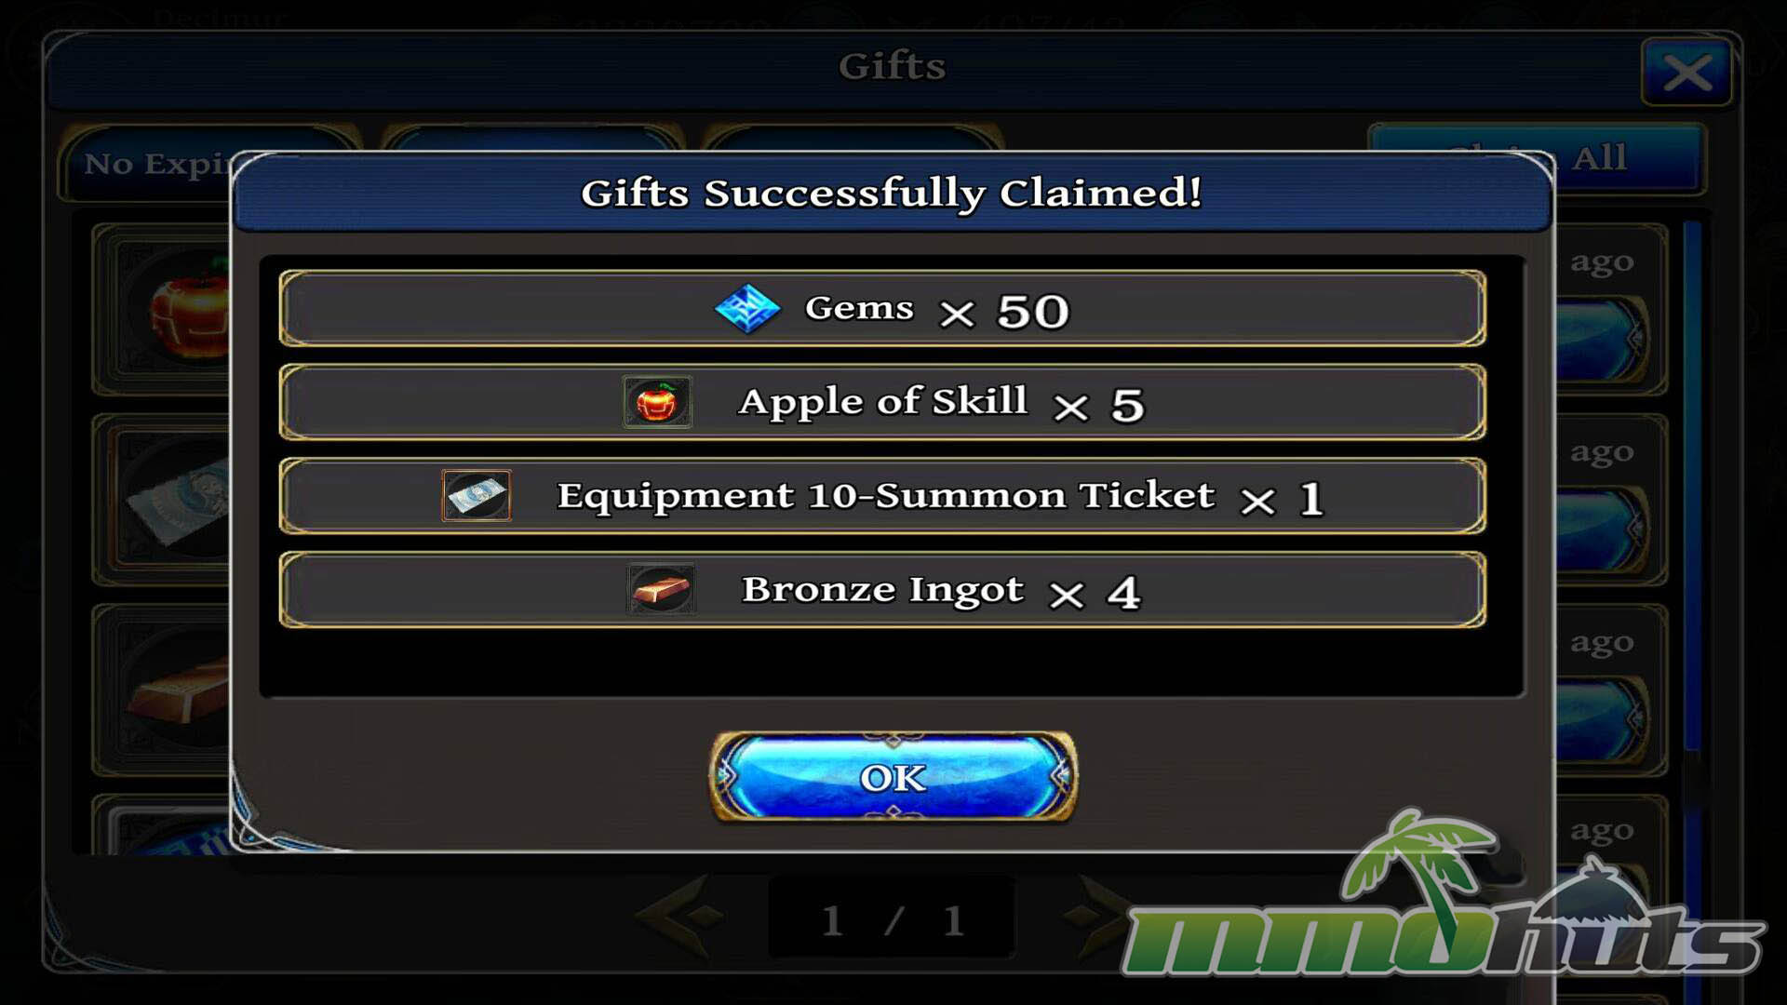Click the Gifts Successfully Claimed title bar

pos(892,193)
